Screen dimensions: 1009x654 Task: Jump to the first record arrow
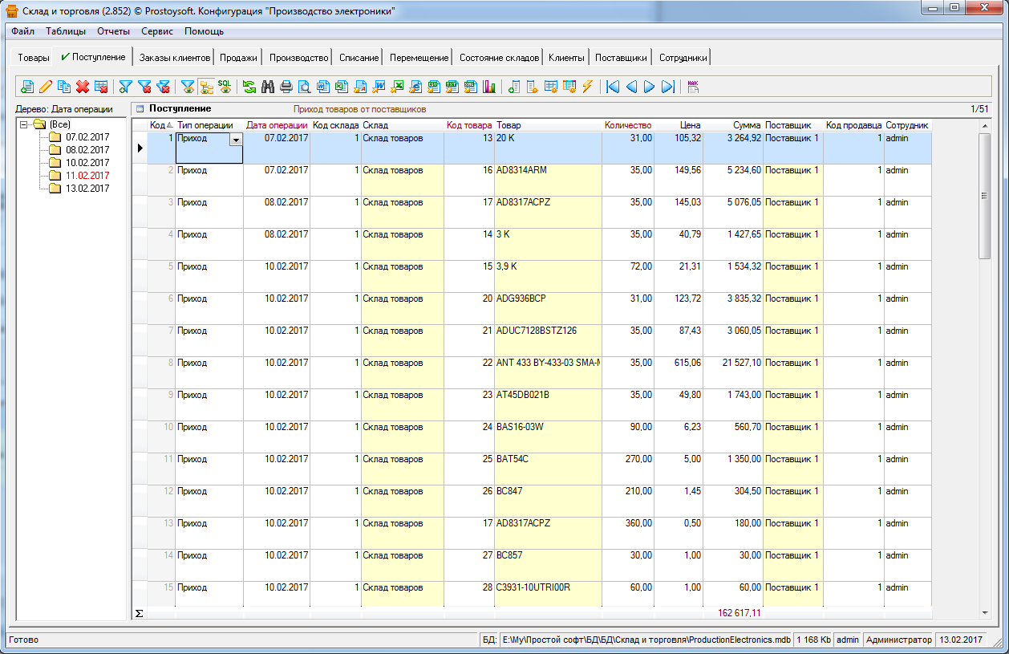click(613, 87)
